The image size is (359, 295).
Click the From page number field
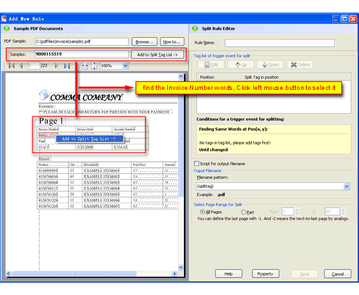(x=288, y=212)
